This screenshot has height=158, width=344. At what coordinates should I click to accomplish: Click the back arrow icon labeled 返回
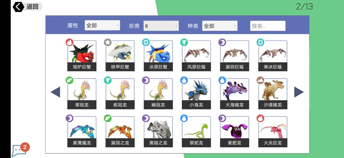click(x=18, y=7)
